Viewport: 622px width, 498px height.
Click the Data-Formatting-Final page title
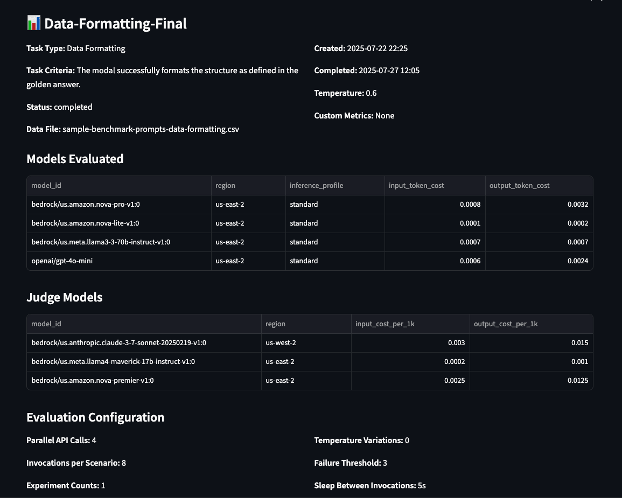[x=115, y=24]
